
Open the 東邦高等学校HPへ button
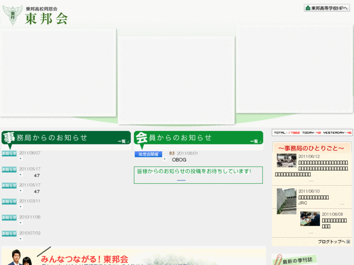point(327,8)
